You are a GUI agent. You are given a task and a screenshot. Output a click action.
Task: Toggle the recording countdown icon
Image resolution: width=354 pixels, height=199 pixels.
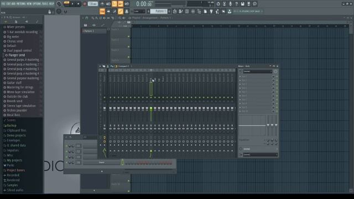pos(114,4)
